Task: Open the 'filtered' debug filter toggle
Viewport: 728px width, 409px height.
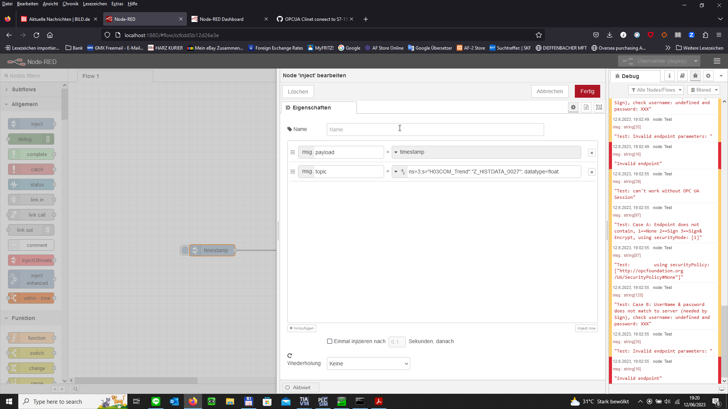Action: coord(703,90)
